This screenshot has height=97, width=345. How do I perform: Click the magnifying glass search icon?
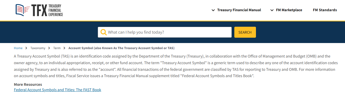click(x=104, y=32)
